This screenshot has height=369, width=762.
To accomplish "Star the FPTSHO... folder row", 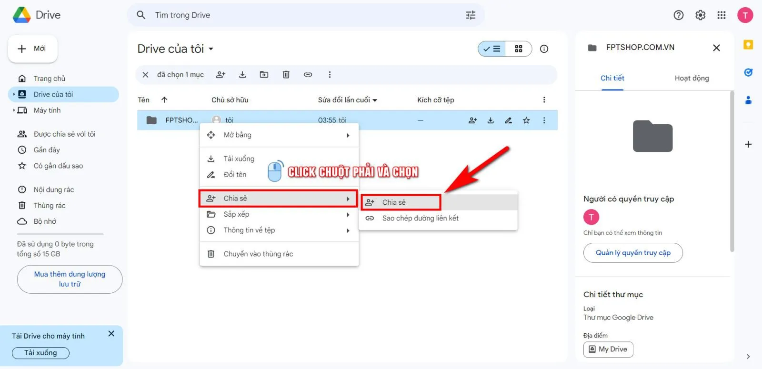I will click(526, 120).
